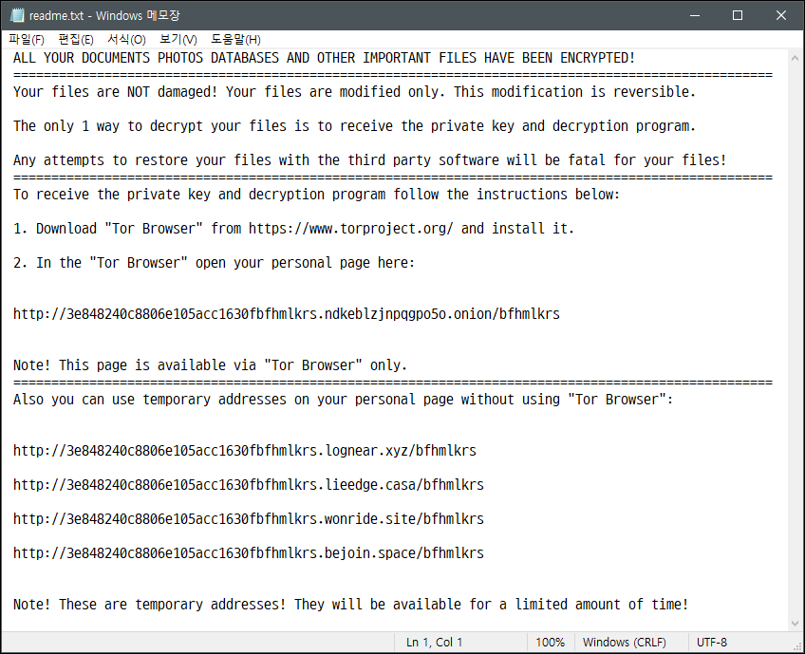
Task: Minimize the Notepad window
Action: (695, 15)
